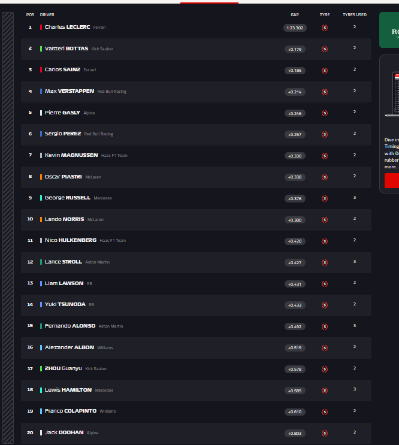
Task: Click the DRIVER column header
Action: [47, 14]
